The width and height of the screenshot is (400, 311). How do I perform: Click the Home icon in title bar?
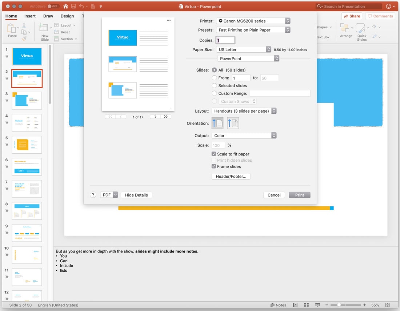point(65,6)
